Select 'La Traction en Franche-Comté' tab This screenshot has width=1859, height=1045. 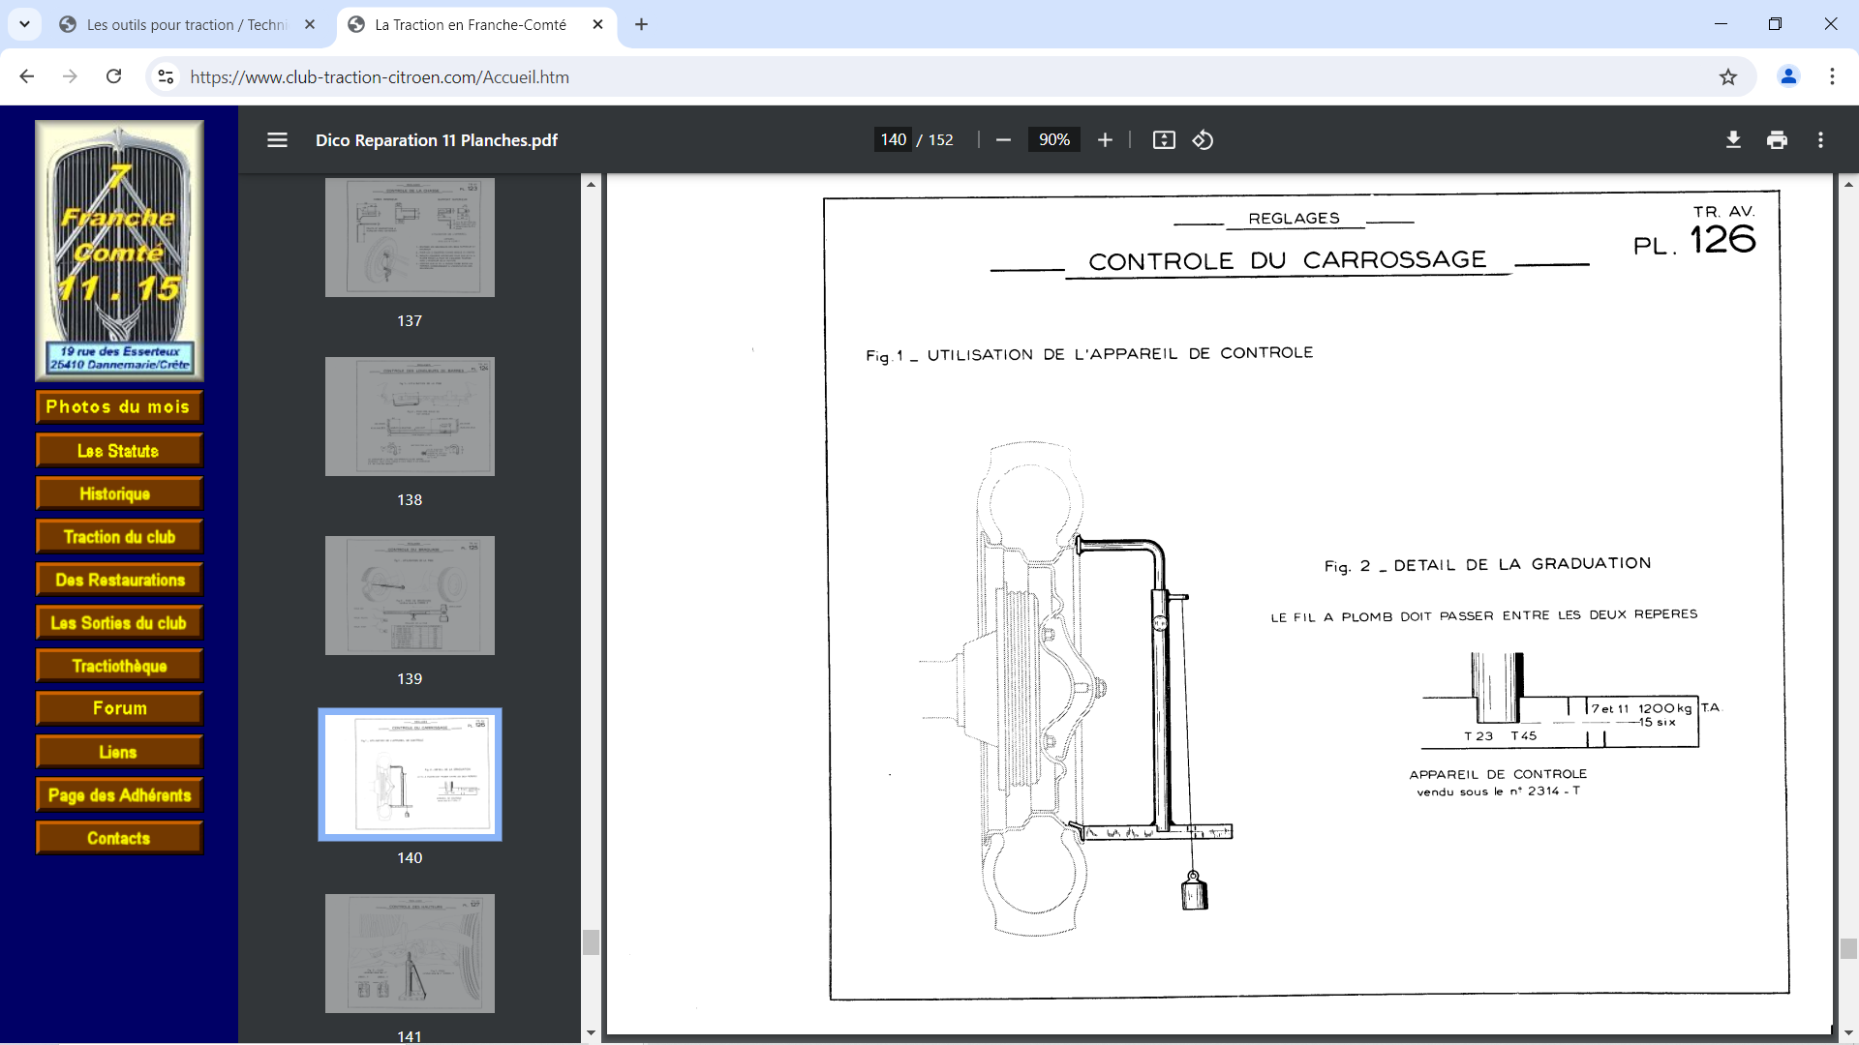pos(471,24)
